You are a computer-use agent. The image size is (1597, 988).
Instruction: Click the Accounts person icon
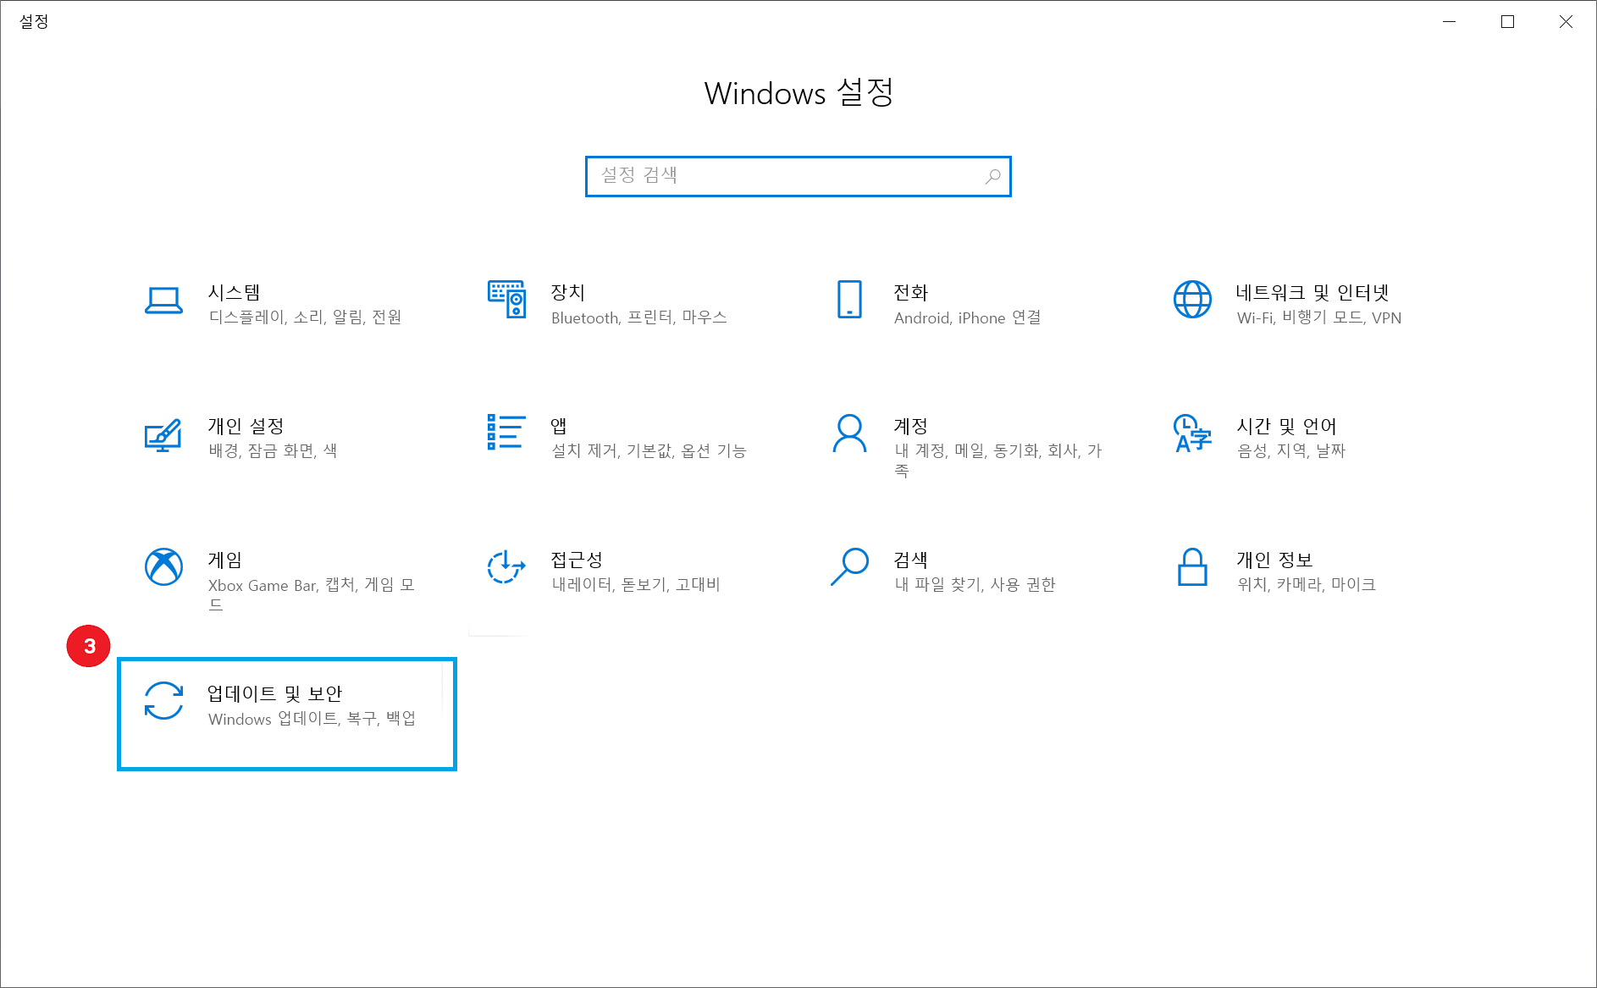[x=849, y=433]
